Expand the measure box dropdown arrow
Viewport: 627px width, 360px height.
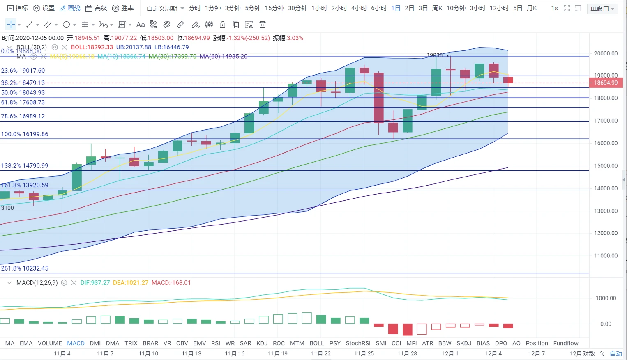[130, 25]
